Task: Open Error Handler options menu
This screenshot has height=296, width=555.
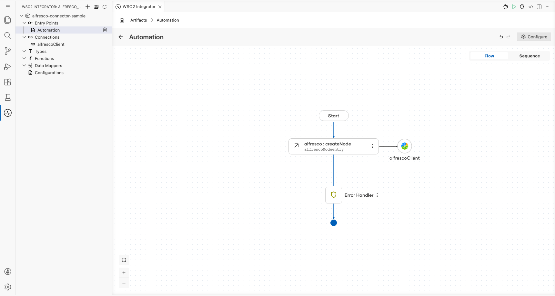Action: [377, 195]
